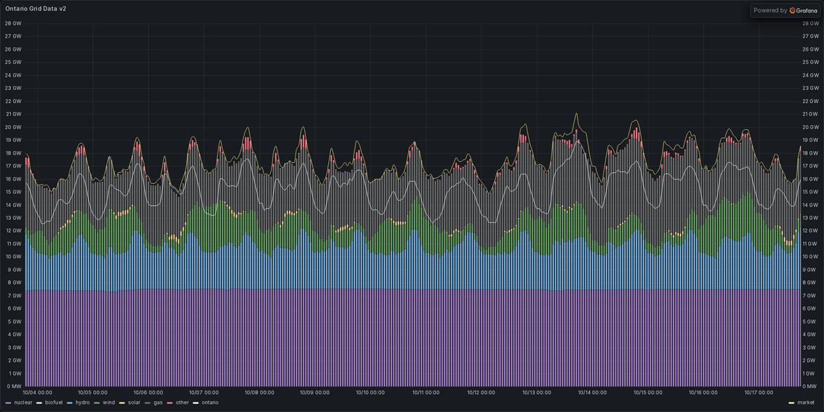The width and height of the screenshot is (824, 412).
Task: Open the solar legend color swatch
Action: pos(124,402)
